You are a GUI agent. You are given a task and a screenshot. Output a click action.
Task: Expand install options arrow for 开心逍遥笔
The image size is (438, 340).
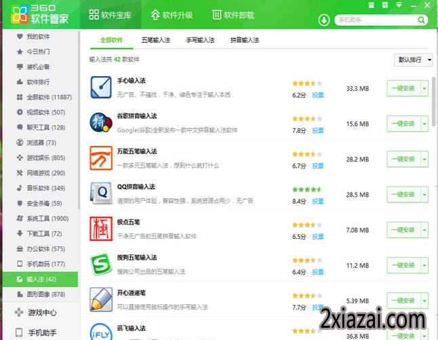pos(424,301)
